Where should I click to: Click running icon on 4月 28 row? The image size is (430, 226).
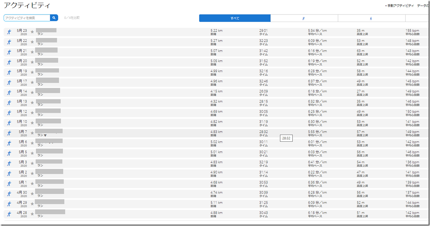(9, 214)
